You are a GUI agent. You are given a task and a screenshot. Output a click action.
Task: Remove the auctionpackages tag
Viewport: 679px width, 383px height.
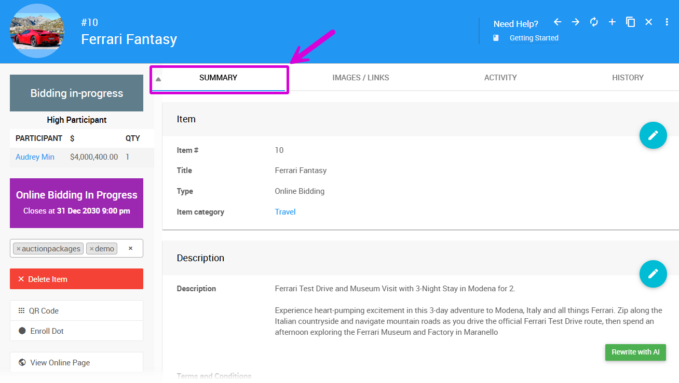coord(19,249)
